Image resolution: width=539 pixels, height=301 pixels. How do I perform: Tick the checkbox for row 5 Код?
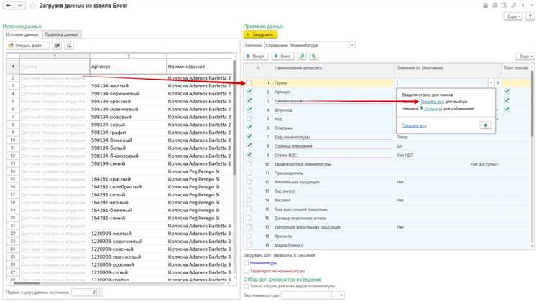pyautogui.click(x=249, y=119)
